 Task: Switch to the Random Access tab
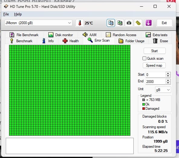[x=121, y=35]
